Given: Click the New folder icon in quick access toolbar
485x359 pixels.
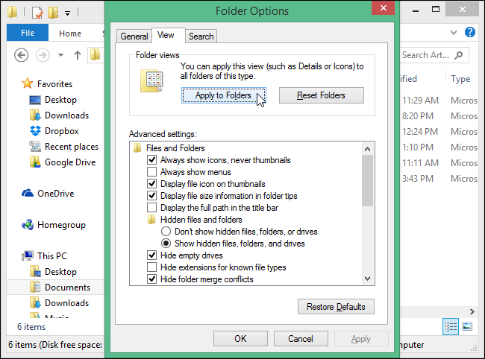Looking at the screenshot, I should click(x=53, y=13).
